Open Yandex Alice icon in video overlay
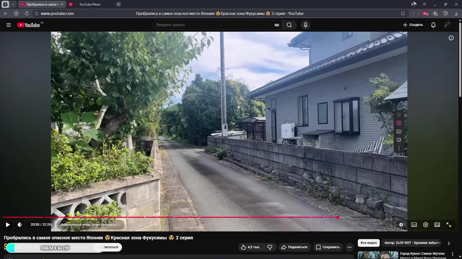The image size is (462, 259). 399,115
